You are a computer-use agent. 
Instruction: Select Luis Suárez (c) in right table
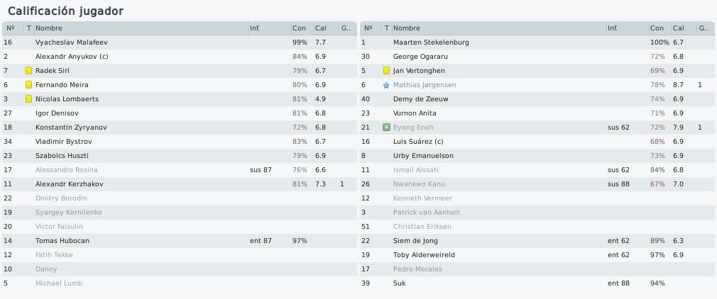click(538, 142)
